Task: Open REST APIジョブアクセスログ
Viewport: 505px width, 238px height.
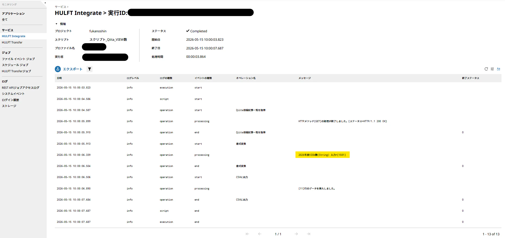Action: click(x=21, y=88)
